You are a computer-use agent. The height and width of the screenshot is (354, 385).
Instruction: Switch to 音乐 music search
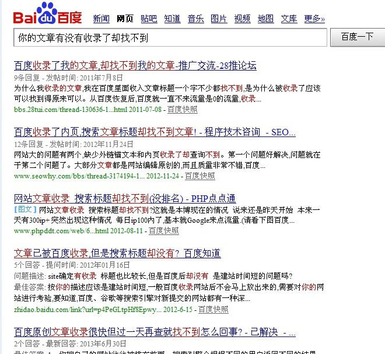(195, 19)
